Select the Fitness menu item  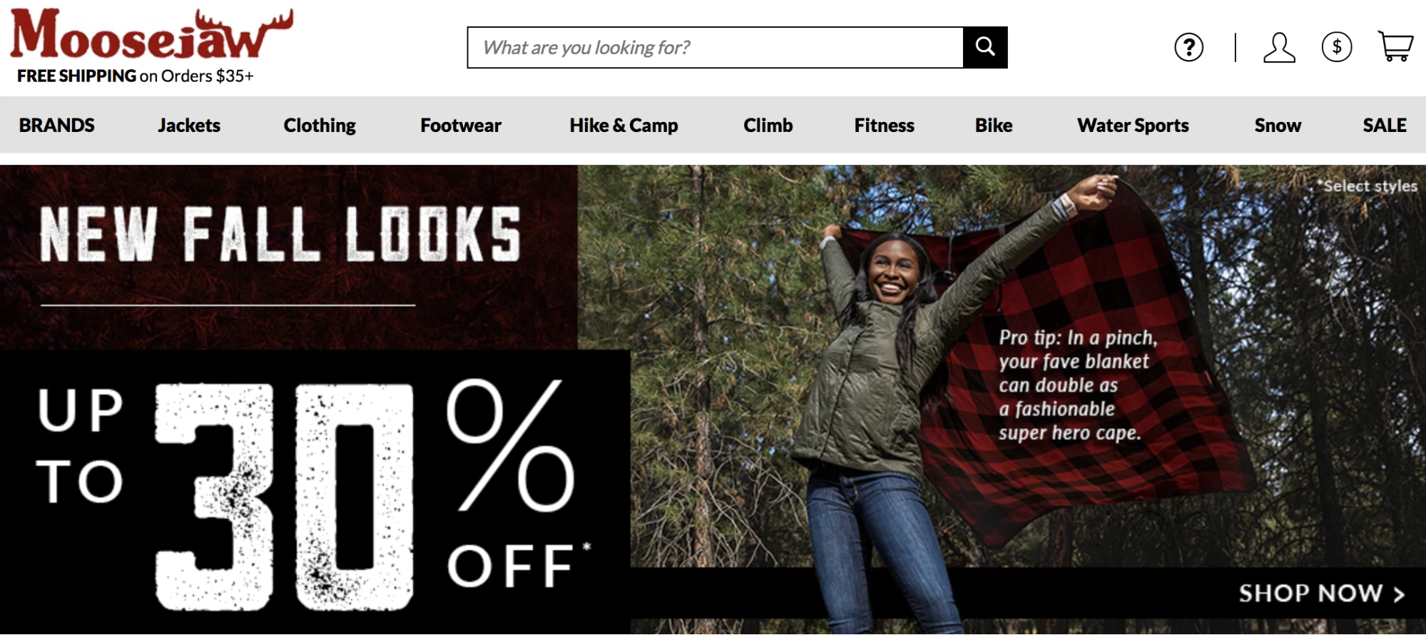[x=884, y=125]
